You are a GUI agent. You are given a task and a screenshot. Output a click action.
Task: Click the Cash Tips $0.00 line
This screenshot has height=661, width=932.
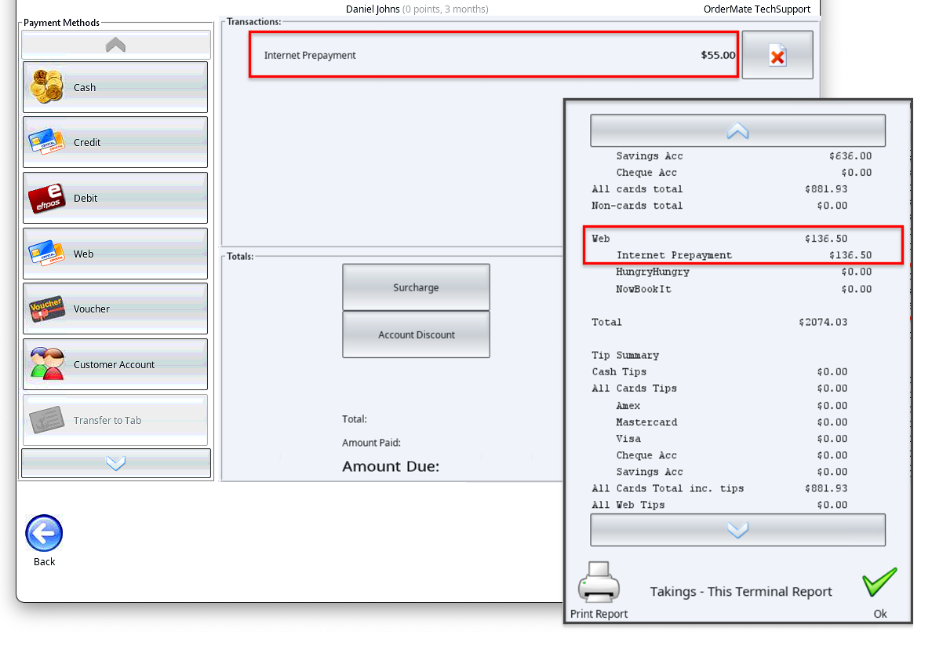(719, 372)
